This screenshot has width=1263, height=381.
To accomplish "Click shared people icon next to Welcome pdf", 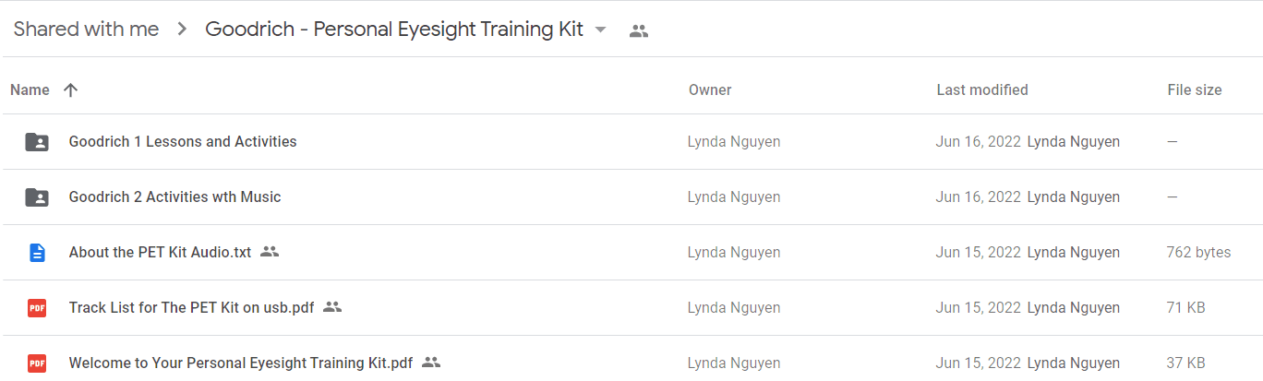I will pos(430,363).
